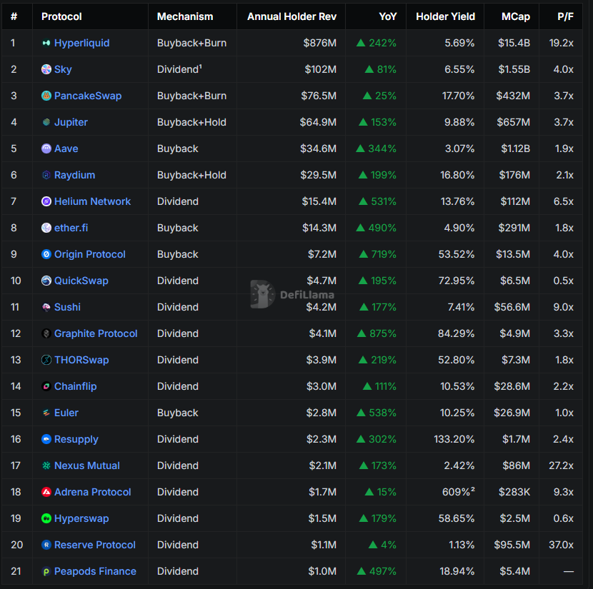593x589 pixels.
Task: Click Sky's Dividend¹ mechanism cell
Action: (179, 69)
